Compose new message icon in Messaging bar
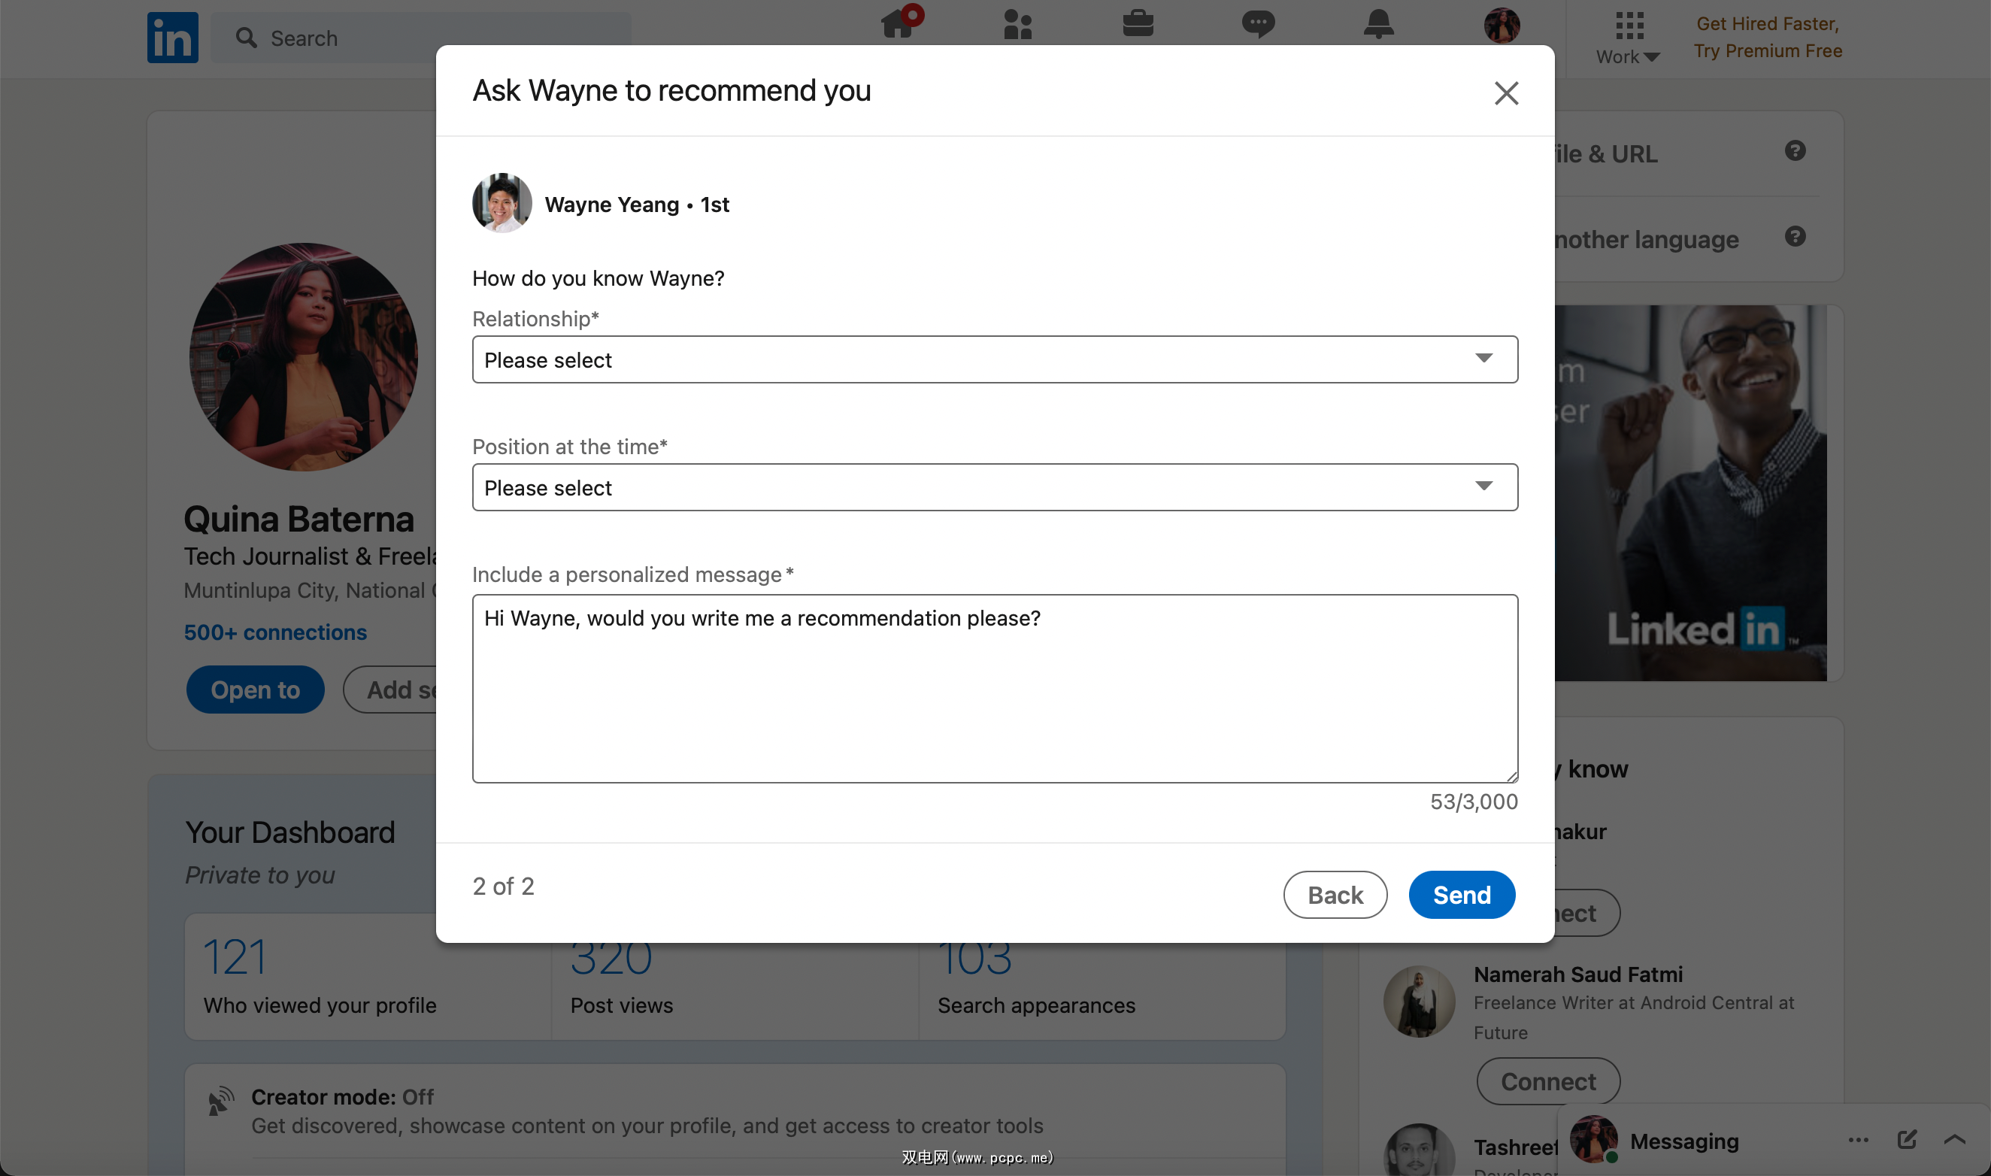1991x1176 pixels. point(1907,1140)
